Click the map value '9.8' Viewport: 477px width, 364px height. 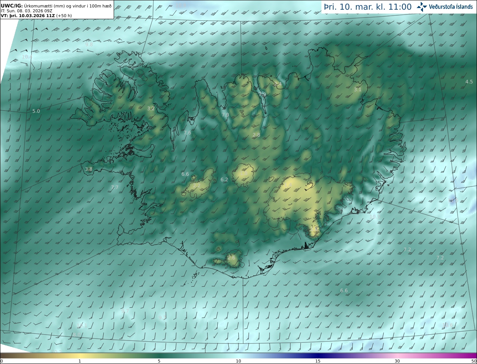(89, 44)
